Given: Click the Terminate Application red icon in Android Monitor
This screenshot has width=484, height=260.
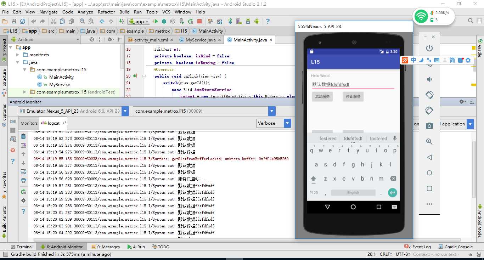Looking at the screenshot, I should (13, 150).
